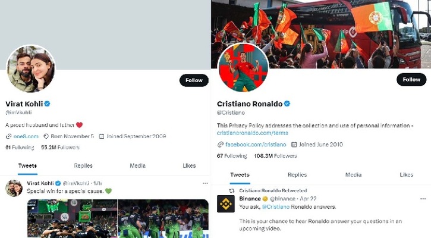431x238 pixels.
Task: Open Likes tab on Cristiano Ronaldo's profile
Action: pyautogui.click(x=406, y=175)
